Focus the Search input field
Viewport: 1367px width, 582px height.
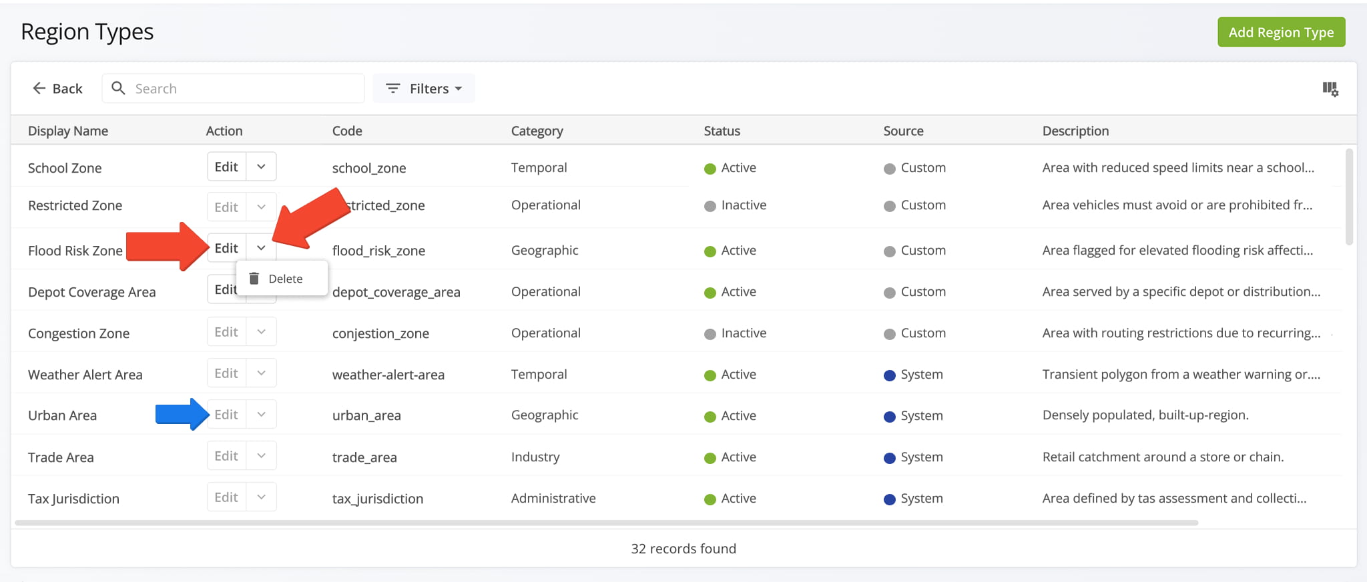click(x=233, y=88)
